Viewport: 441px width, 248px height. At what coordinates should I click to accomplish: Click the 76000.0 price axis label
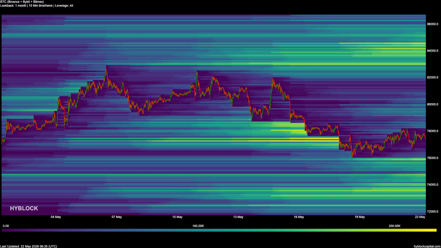[433, 158]
